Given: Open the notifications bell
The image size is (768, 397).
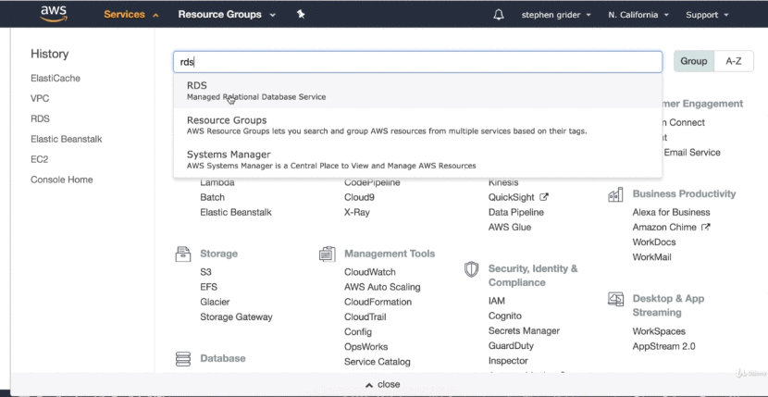Looking at the screenshot, I should (x=499, y=15).
